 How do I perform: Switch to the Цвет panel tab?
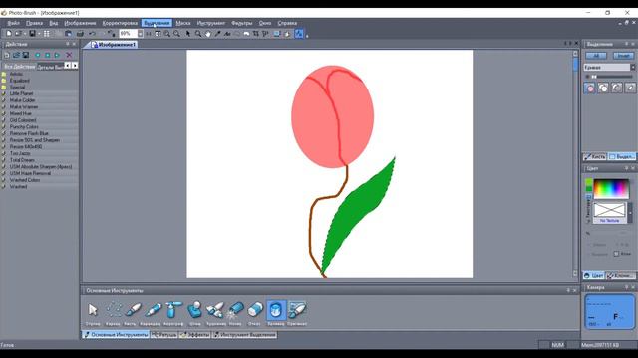tap(594, 276)
